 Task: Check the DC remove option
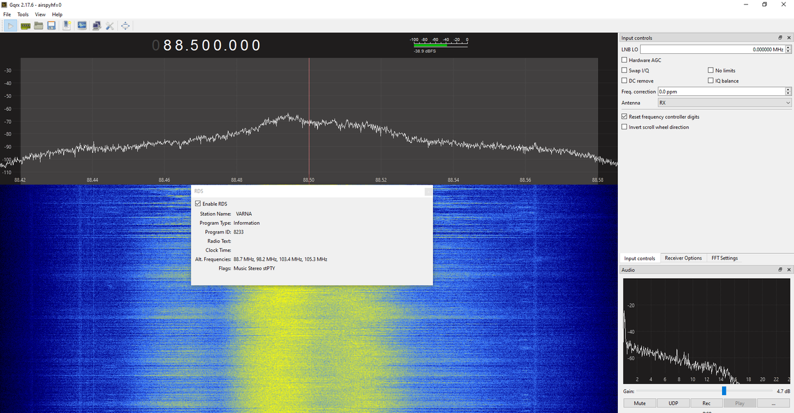(625, 80)
